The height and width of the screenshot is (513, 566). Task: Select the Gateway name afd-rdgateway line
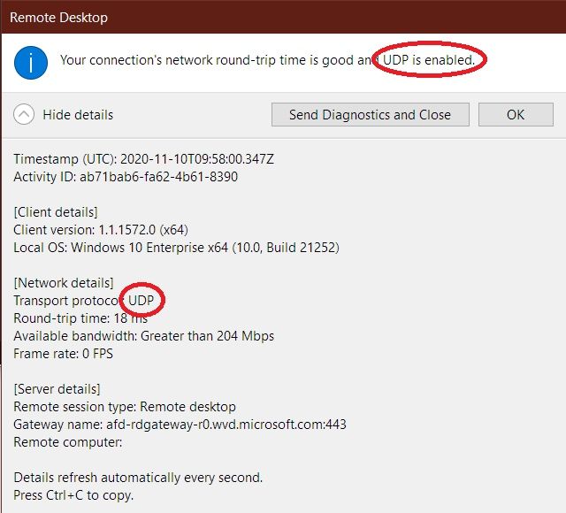(x=180, y=425)
